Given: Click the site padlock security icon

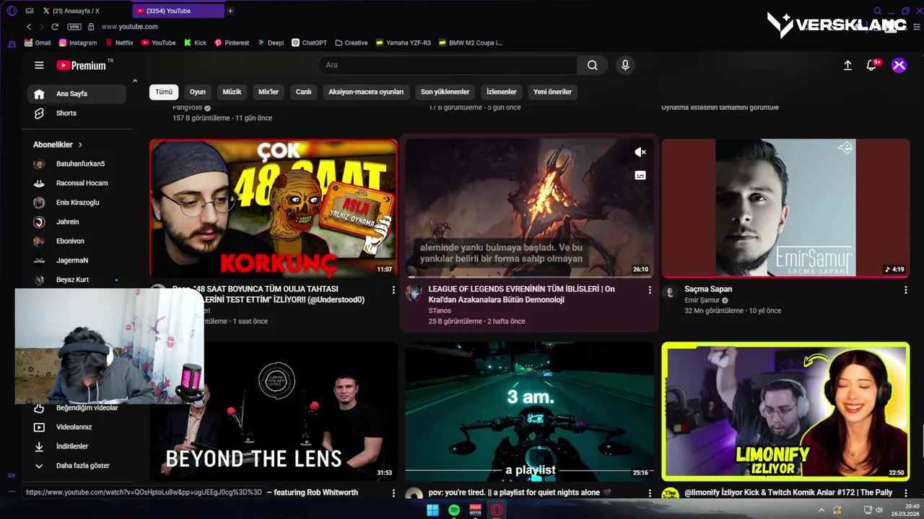Looking at the screenshot, I should pyautogui.click(x=91, y=27).
